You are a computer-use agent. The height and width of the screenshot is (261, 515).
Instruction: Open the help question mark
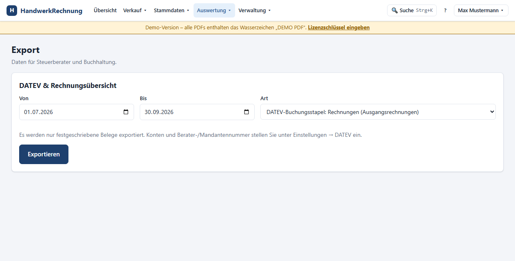tap(445, 11)
